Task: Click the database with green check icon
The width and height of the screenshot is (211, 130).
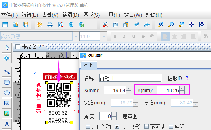Action: 81,25
